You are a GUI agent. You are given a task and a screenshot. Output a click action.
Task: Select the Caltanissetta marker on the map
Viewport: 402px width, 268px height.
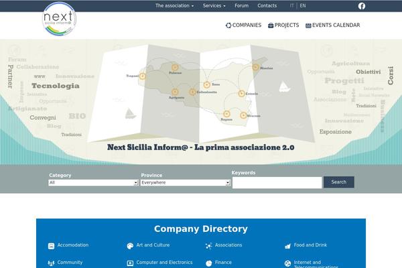[192, 92]
